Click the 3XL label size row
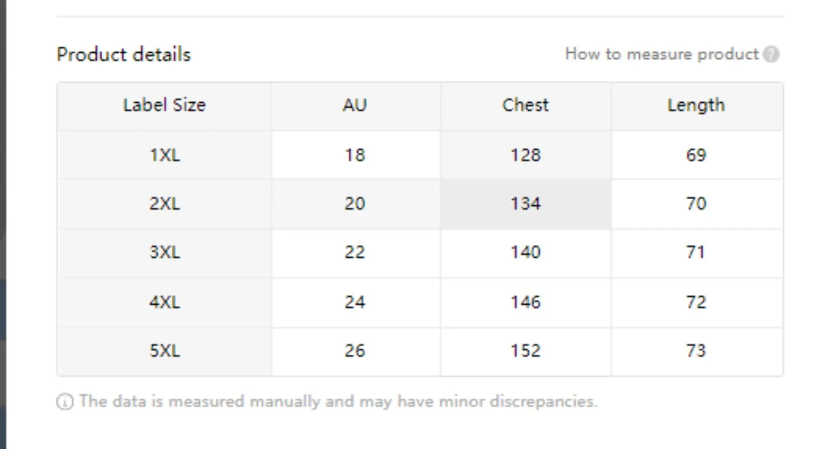Viewport: 814px width, 449px height. coord(420,253)
